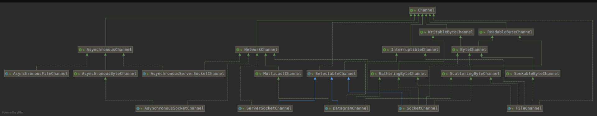Select the MulticastChannel node
This screenshot has height=116, width=597.
278,74
